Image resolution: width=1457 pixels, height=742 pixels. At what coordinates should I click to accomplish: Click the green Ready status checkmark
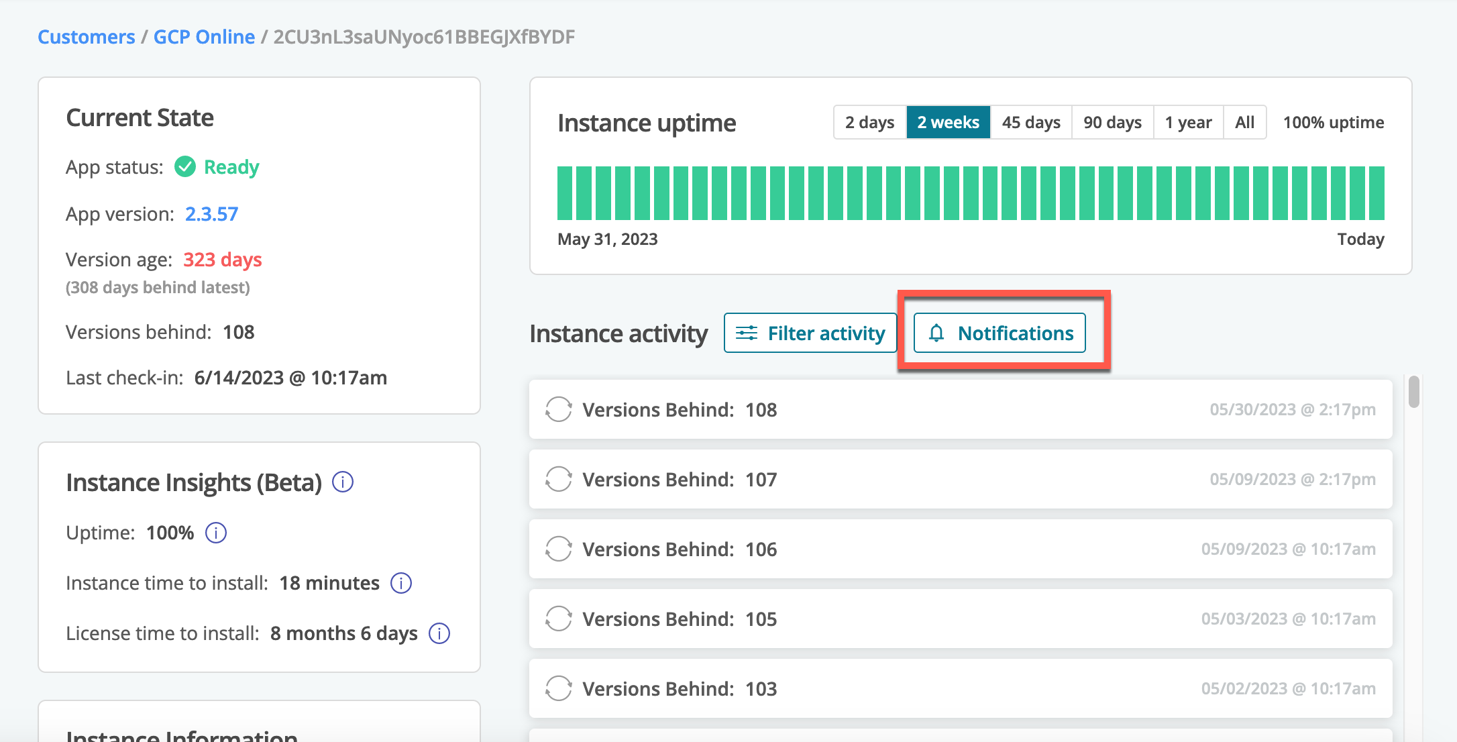pos(185,166)
